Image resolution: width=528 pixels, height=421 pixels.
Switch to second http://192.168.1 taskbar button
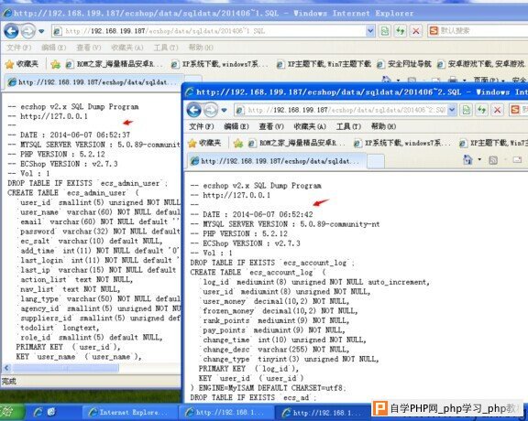click(x=226, y=412)
